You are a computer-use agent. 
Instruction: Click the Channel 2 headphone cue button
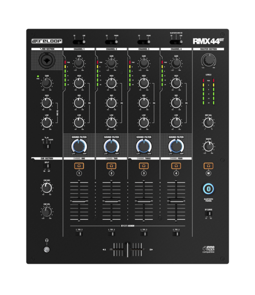tap(111, 166)
